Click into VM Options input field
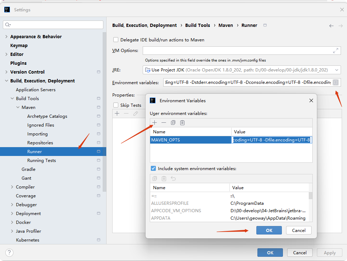The width and height of the screenshot is (347, 261). click(241, 51)
